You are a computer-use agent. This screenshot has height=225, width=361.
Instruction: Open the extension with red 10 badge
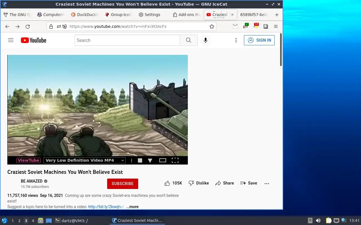click(x=256, y=26)
